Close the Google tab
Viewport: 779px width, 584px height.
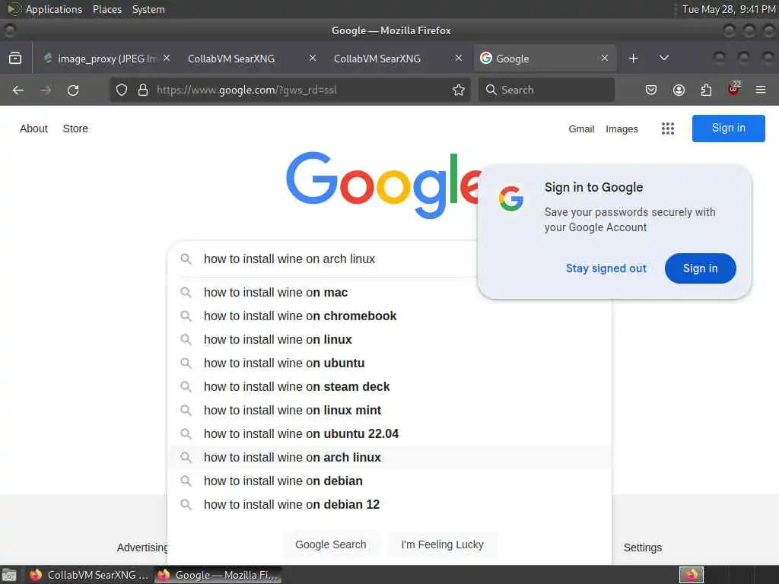[605, 58]
